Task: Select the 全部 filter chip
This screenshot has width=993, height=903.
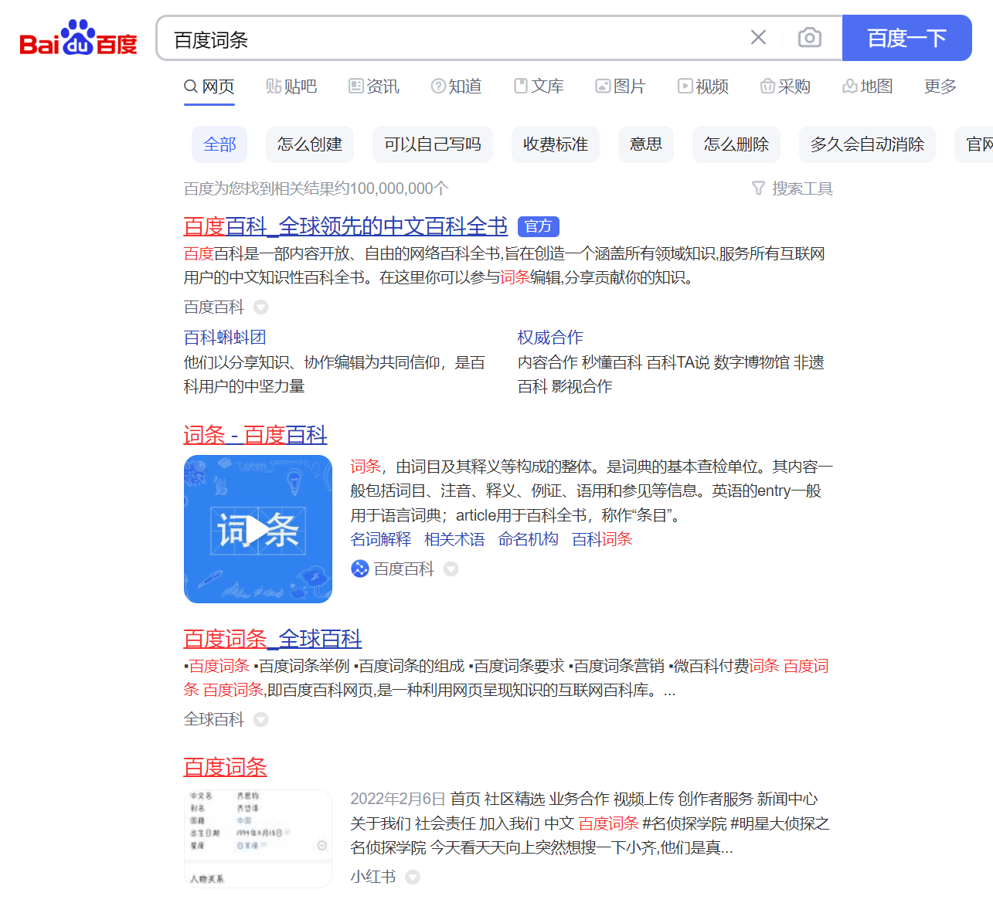Action: (x=219, y=144)
